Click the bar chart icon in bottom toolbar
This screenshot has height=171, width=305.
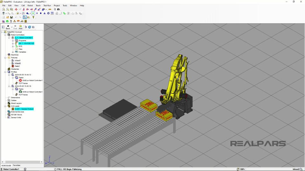3,21
